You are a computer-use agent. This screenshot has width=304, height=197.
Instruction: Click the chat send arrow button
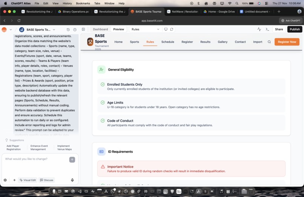72,159
